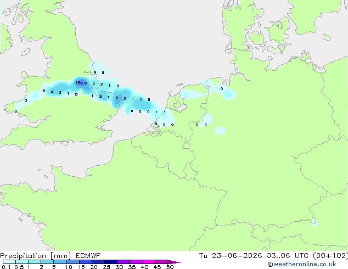348x269 pixels.
Task: Click legend tick label "35"
Action: 132,267
